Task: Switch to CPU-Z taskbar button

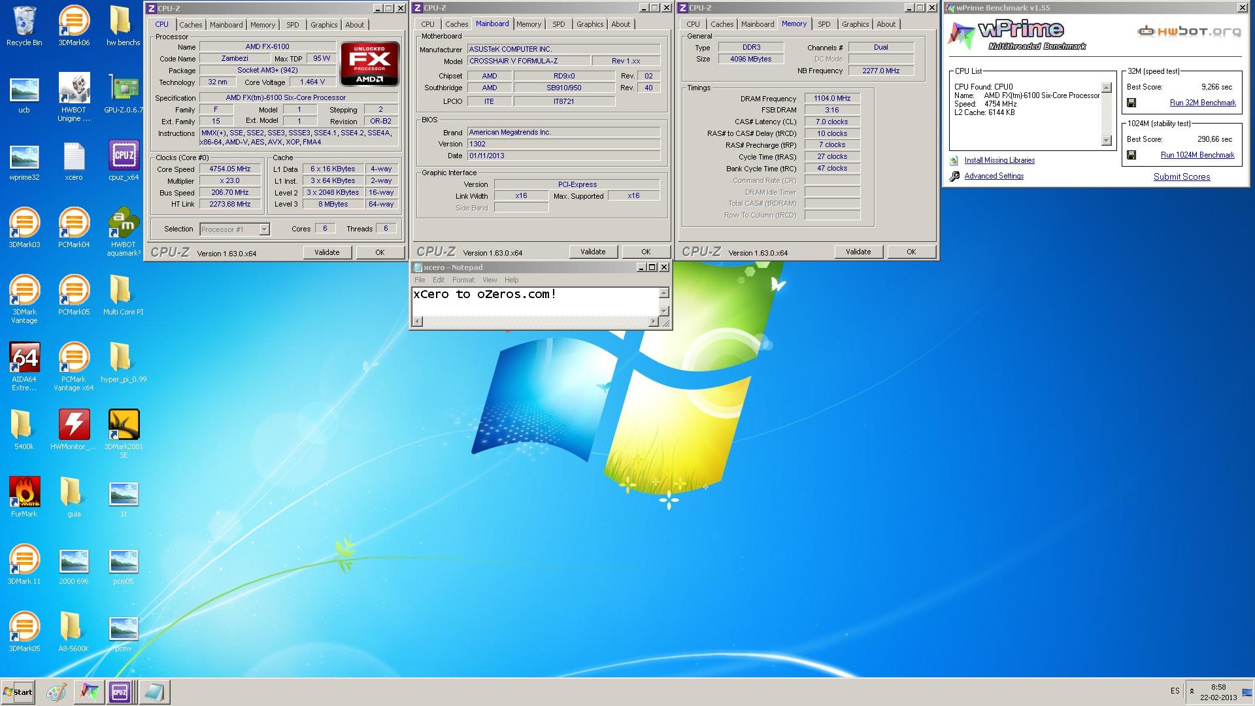Action: [120, 692]
